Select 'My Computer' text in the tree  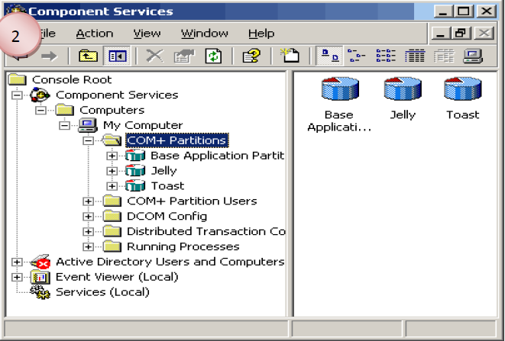click(x=143, y=125)
